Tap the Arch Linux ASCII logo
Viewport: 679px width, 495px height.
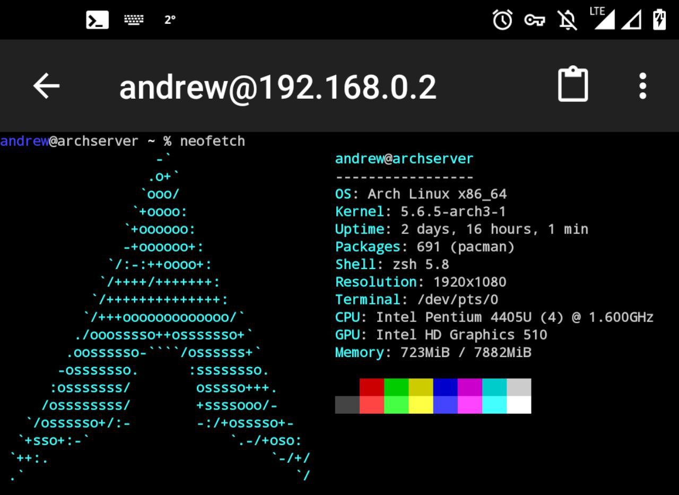tap(159, 317)
